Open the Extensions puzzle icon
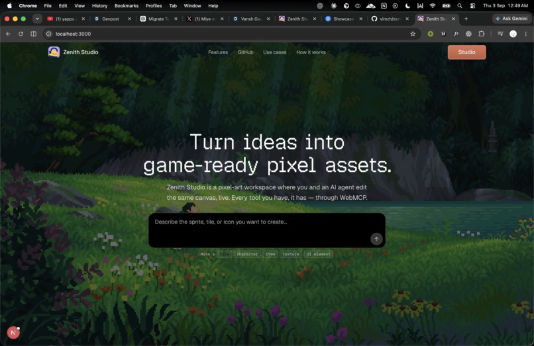The width and height of the screenshot is (534, 346). [x=481, y=34]
